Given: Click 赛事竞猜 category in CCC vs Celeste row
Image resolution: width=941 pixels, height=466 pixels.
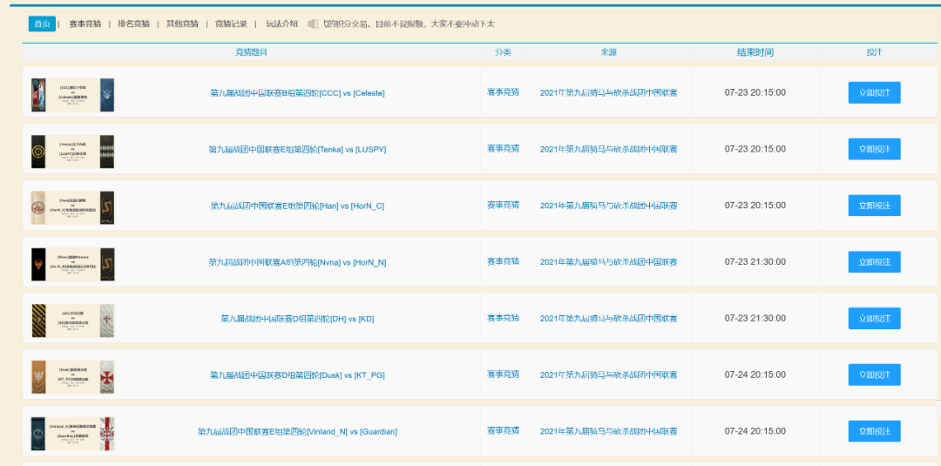Looking at the screenshot, I should coord(503,92).
